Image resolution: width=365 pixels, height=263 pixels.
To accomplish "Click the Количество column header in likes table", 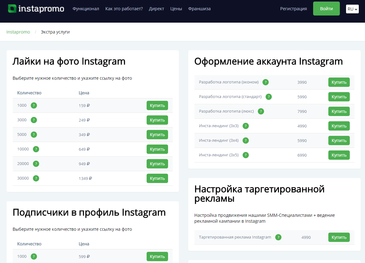I will point(29,93).
